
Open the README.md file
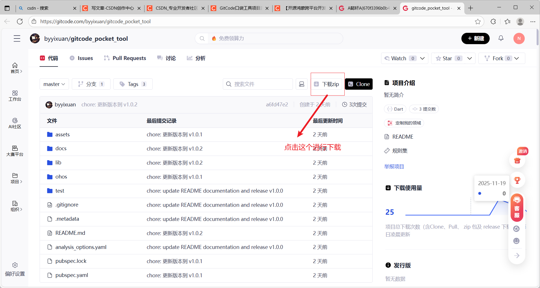click(70, 233)
